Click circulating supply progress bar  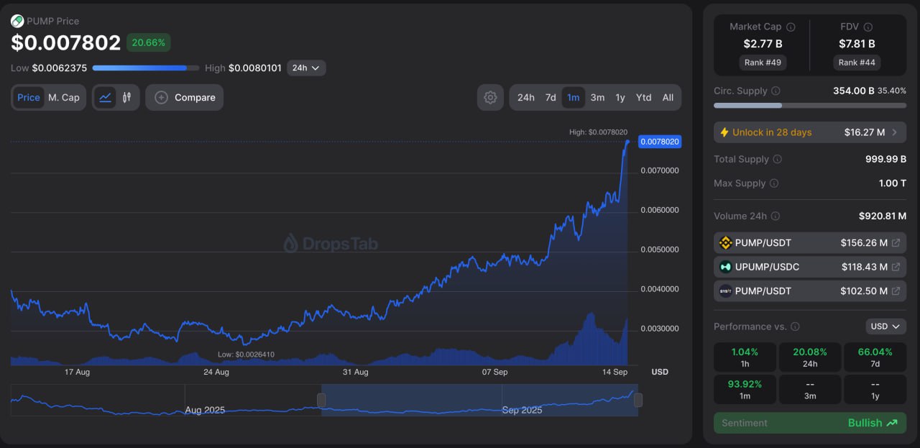pyautogui.click(x=810, y=106)
